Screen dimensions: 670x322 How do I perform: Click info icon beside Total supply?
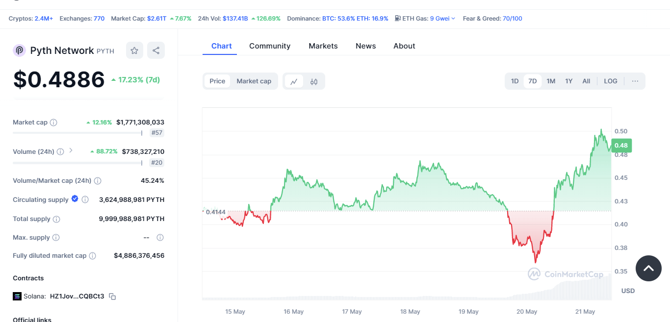[x=56, y=219]
